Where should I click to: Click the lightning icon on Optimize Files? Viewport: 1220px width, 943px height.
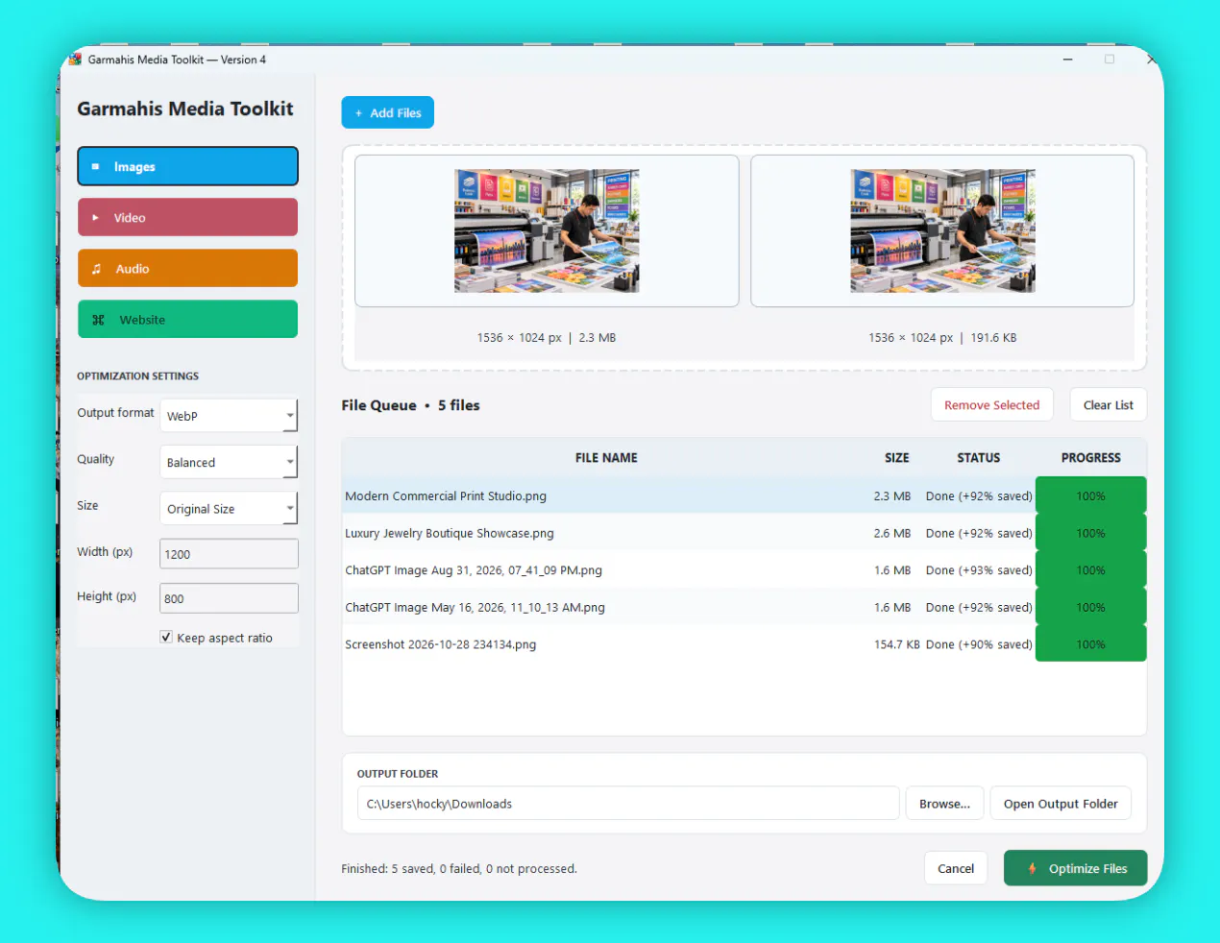point(1032,868)
